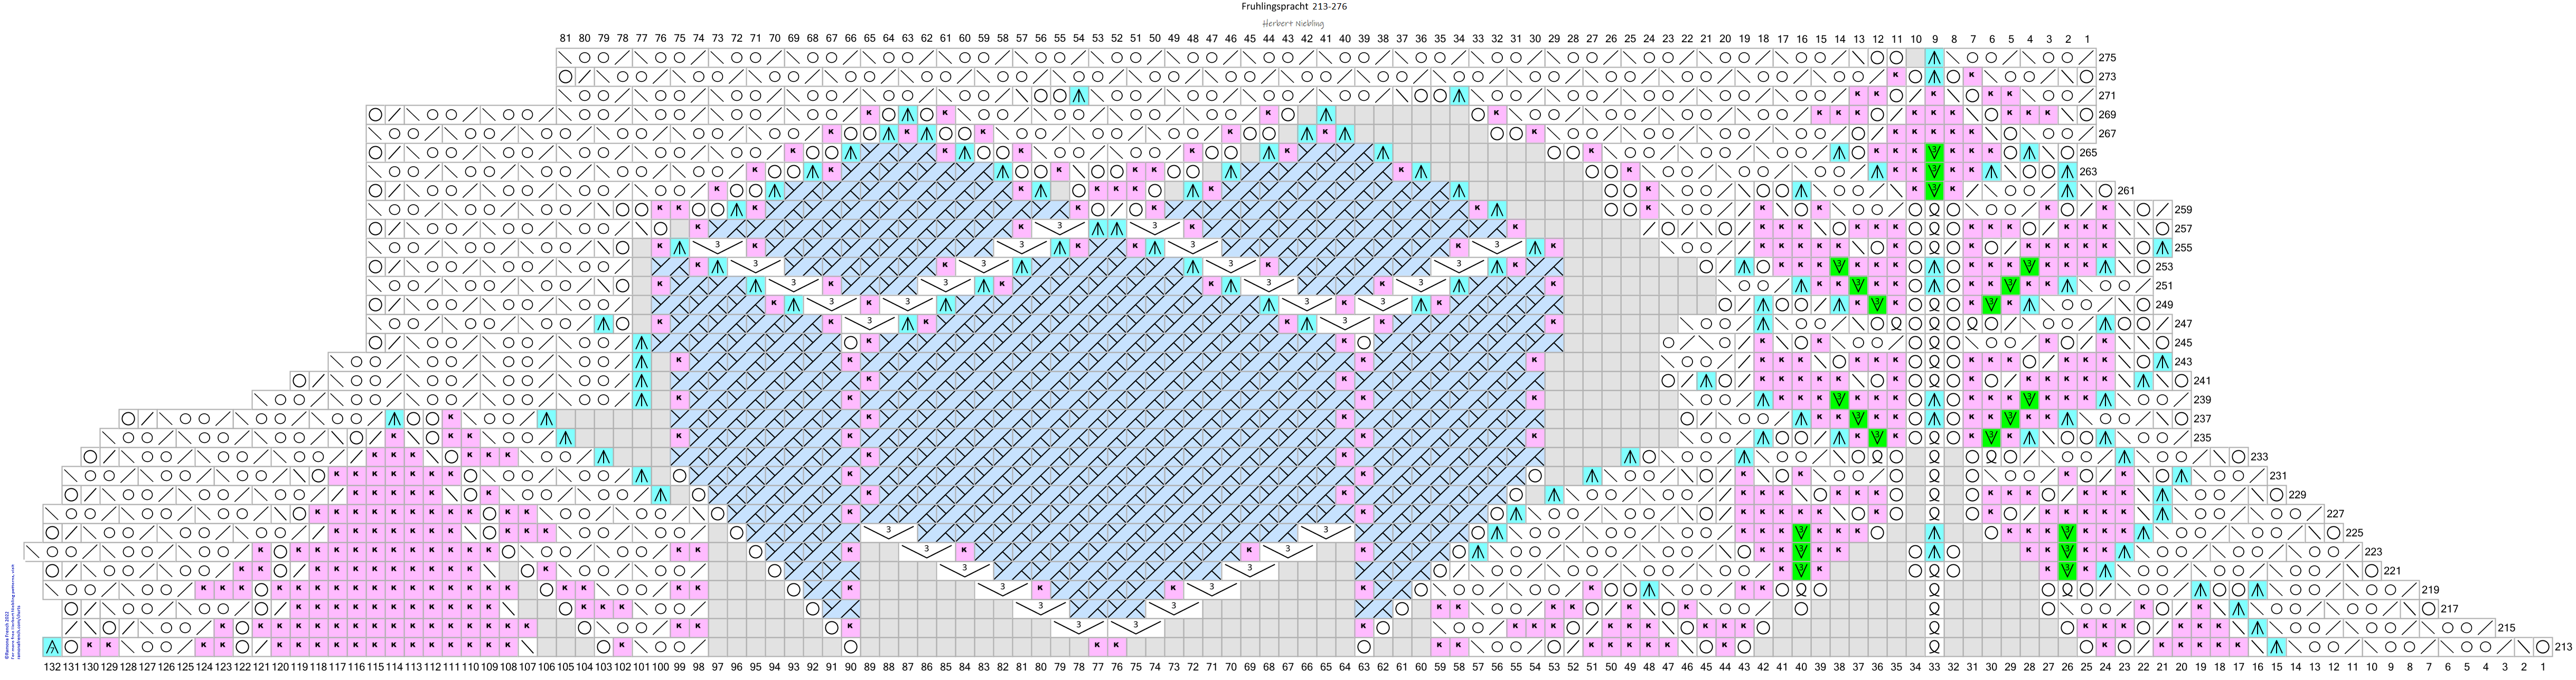Click the cyan '7' symbol above column 132
The width and height of the screenshot is (2576, 680).
(52, 647)
